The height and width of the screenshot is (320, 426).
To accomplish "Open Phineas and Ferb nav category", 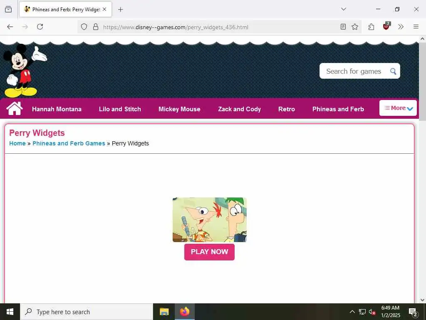I will (338, 109).
